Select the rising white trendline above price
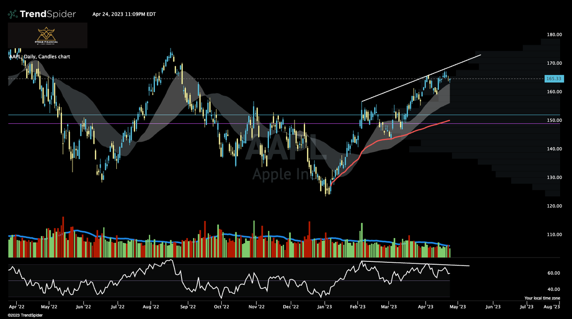This screenshot has width=572, height=319. [x=422, y=78]
